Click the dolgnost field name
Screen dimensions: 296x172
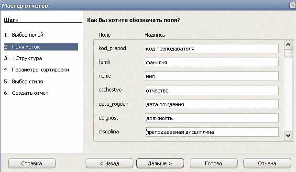point(109,118)
